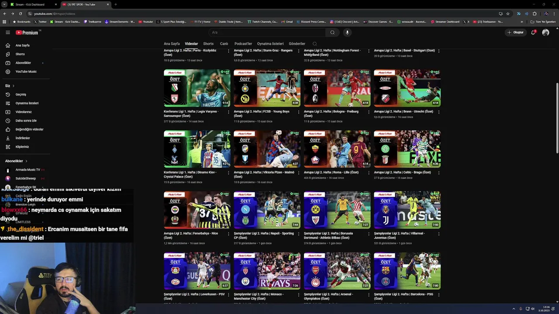Open FCSB - Young Boys video thumbnail
This screenshot has height=314, width=559.
click(267, 88)
